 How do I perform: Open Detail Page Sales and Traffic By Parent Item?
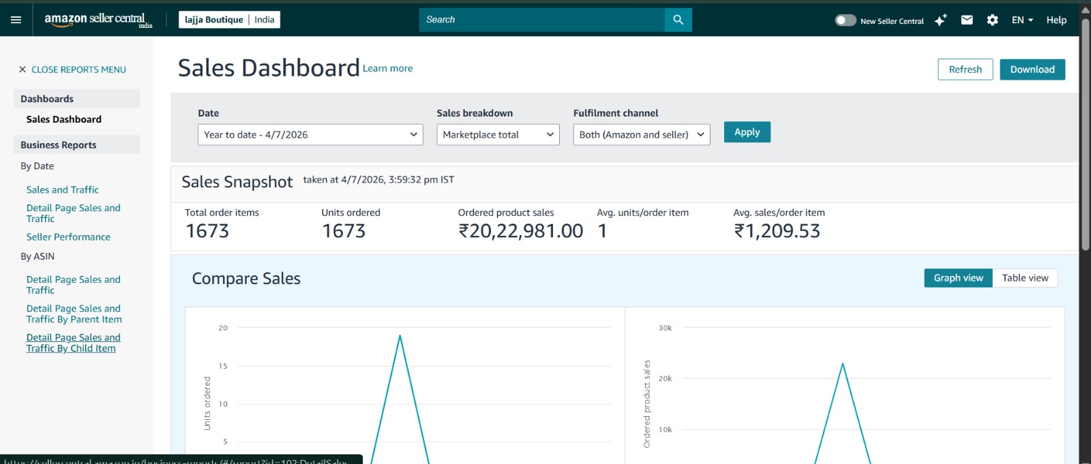74,314
